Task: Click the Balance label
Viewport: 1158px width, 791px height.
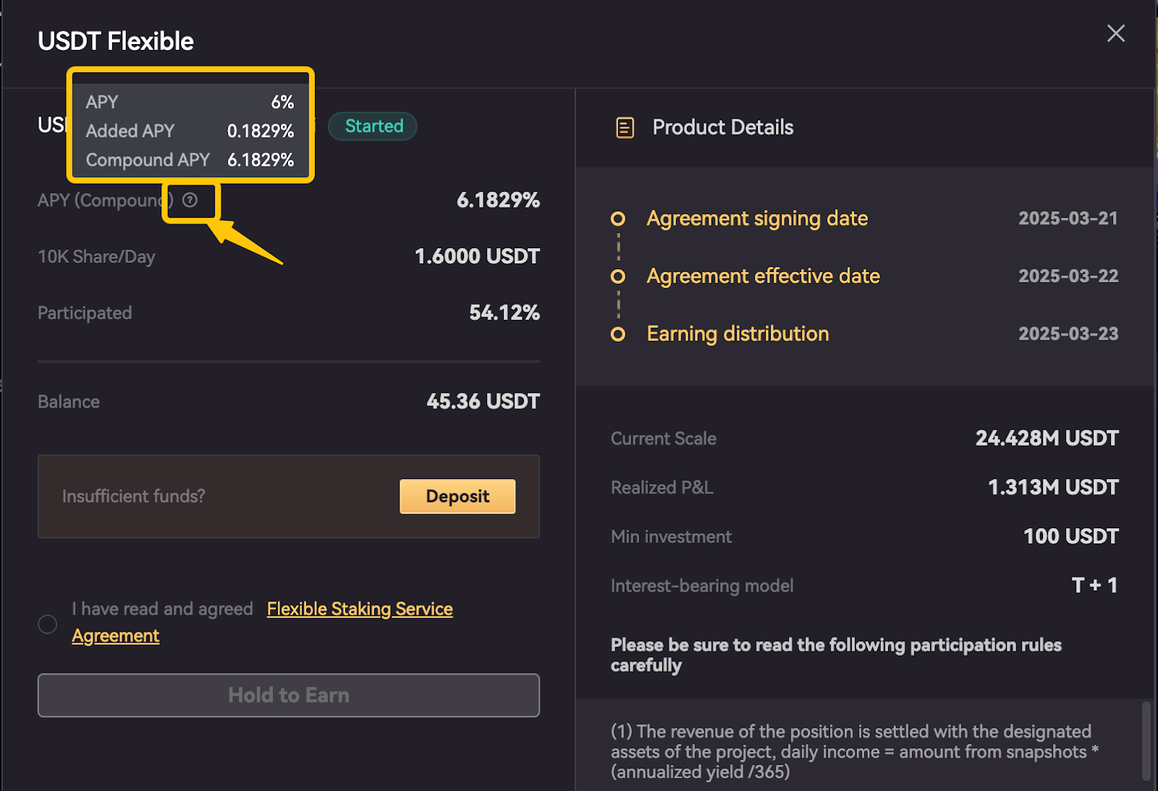Action: pos(69,402)
